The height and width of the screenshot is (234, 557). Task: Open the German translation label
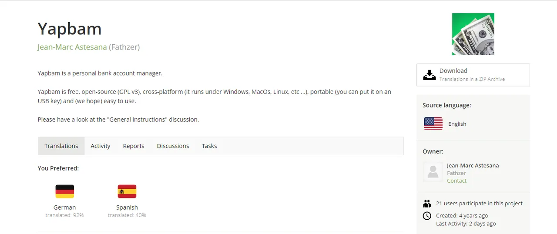64,207
